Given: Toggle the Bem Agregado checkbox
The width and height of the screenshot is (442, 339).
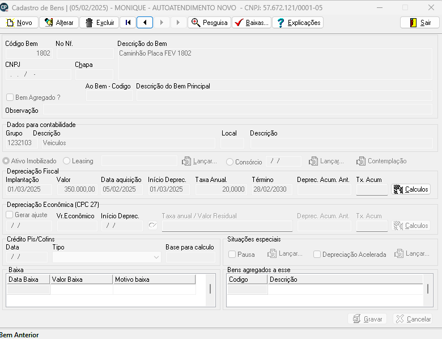Looking at the screenshot, I should (x=10, y=98).
